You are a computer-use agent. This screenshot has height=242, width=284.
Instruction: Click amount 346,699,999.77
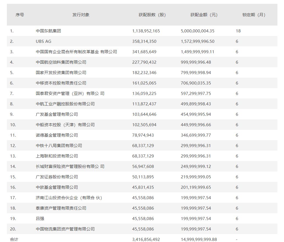[196, 135]
